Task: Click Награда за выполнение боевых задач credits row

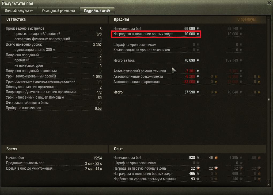Action: [x=156, y=34]
